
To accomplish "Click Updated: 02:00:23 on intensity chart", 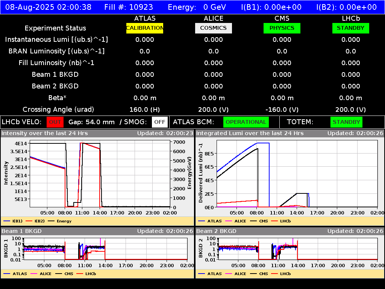I will point(165,133).
